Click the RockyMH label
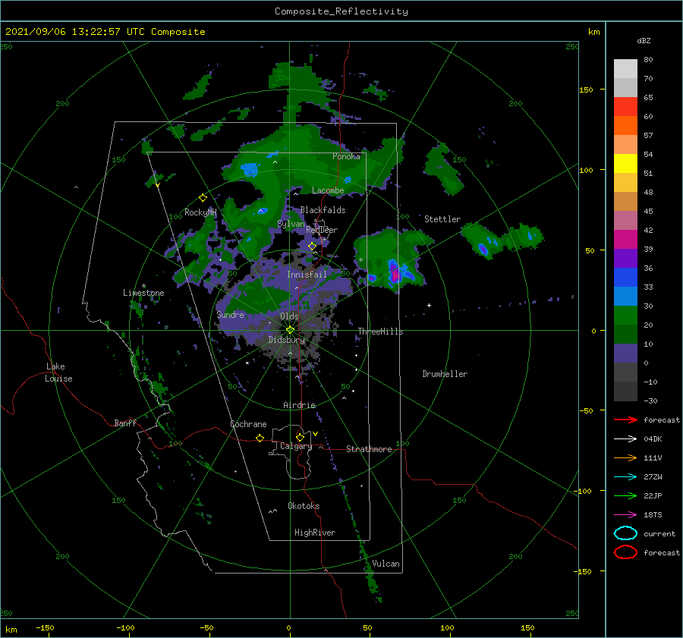 tap(200, 212)
